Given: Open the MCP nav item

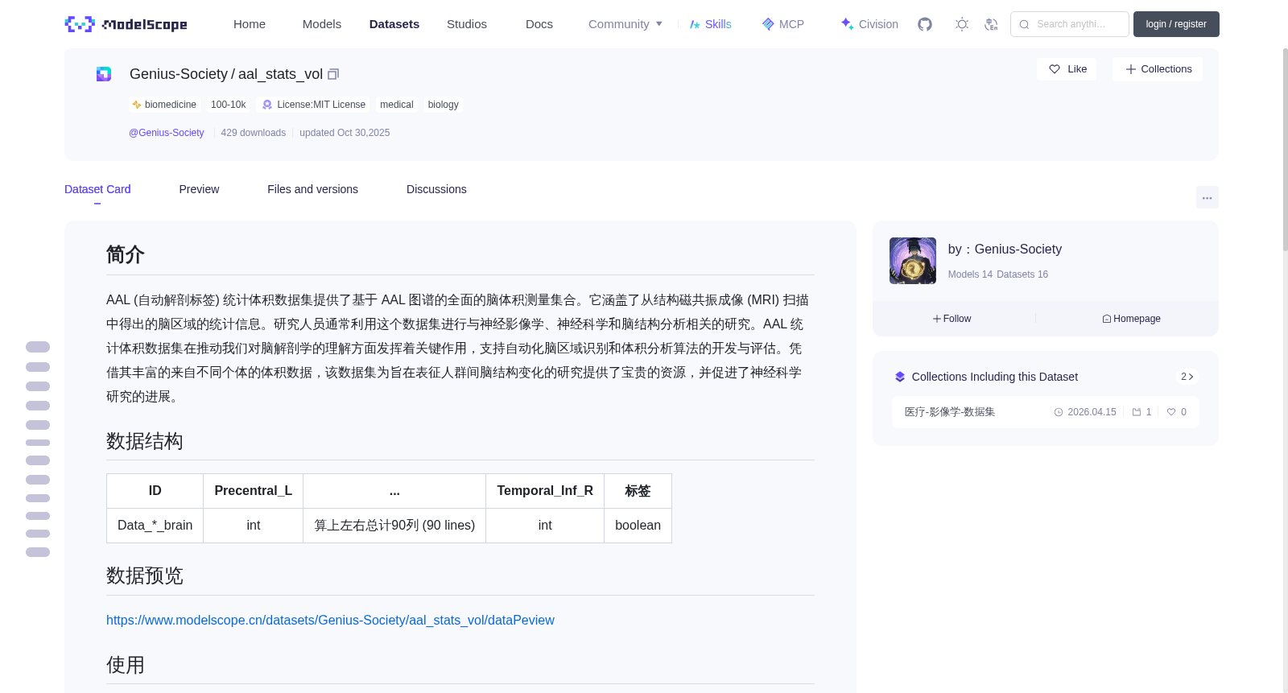Looking at the screenshot, I should click(x=783, y=24).
